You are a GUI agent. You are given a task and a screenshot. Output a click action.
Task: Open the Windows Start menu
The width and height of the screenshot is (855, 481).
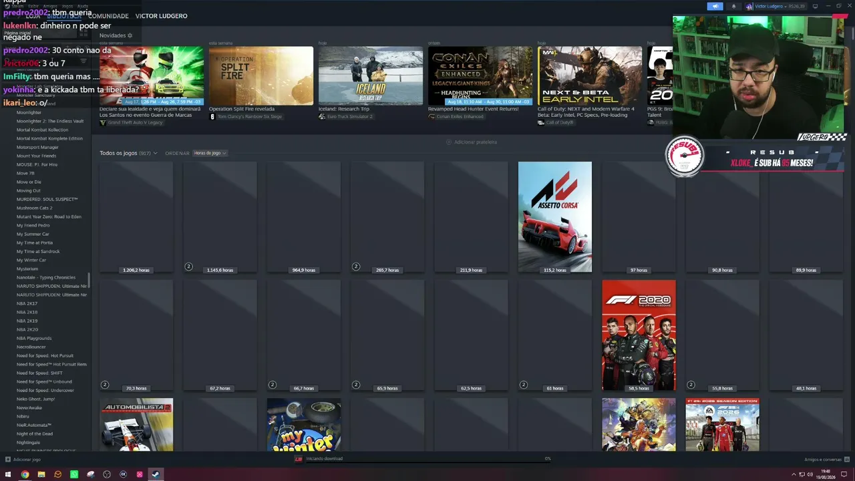point(8,474)
